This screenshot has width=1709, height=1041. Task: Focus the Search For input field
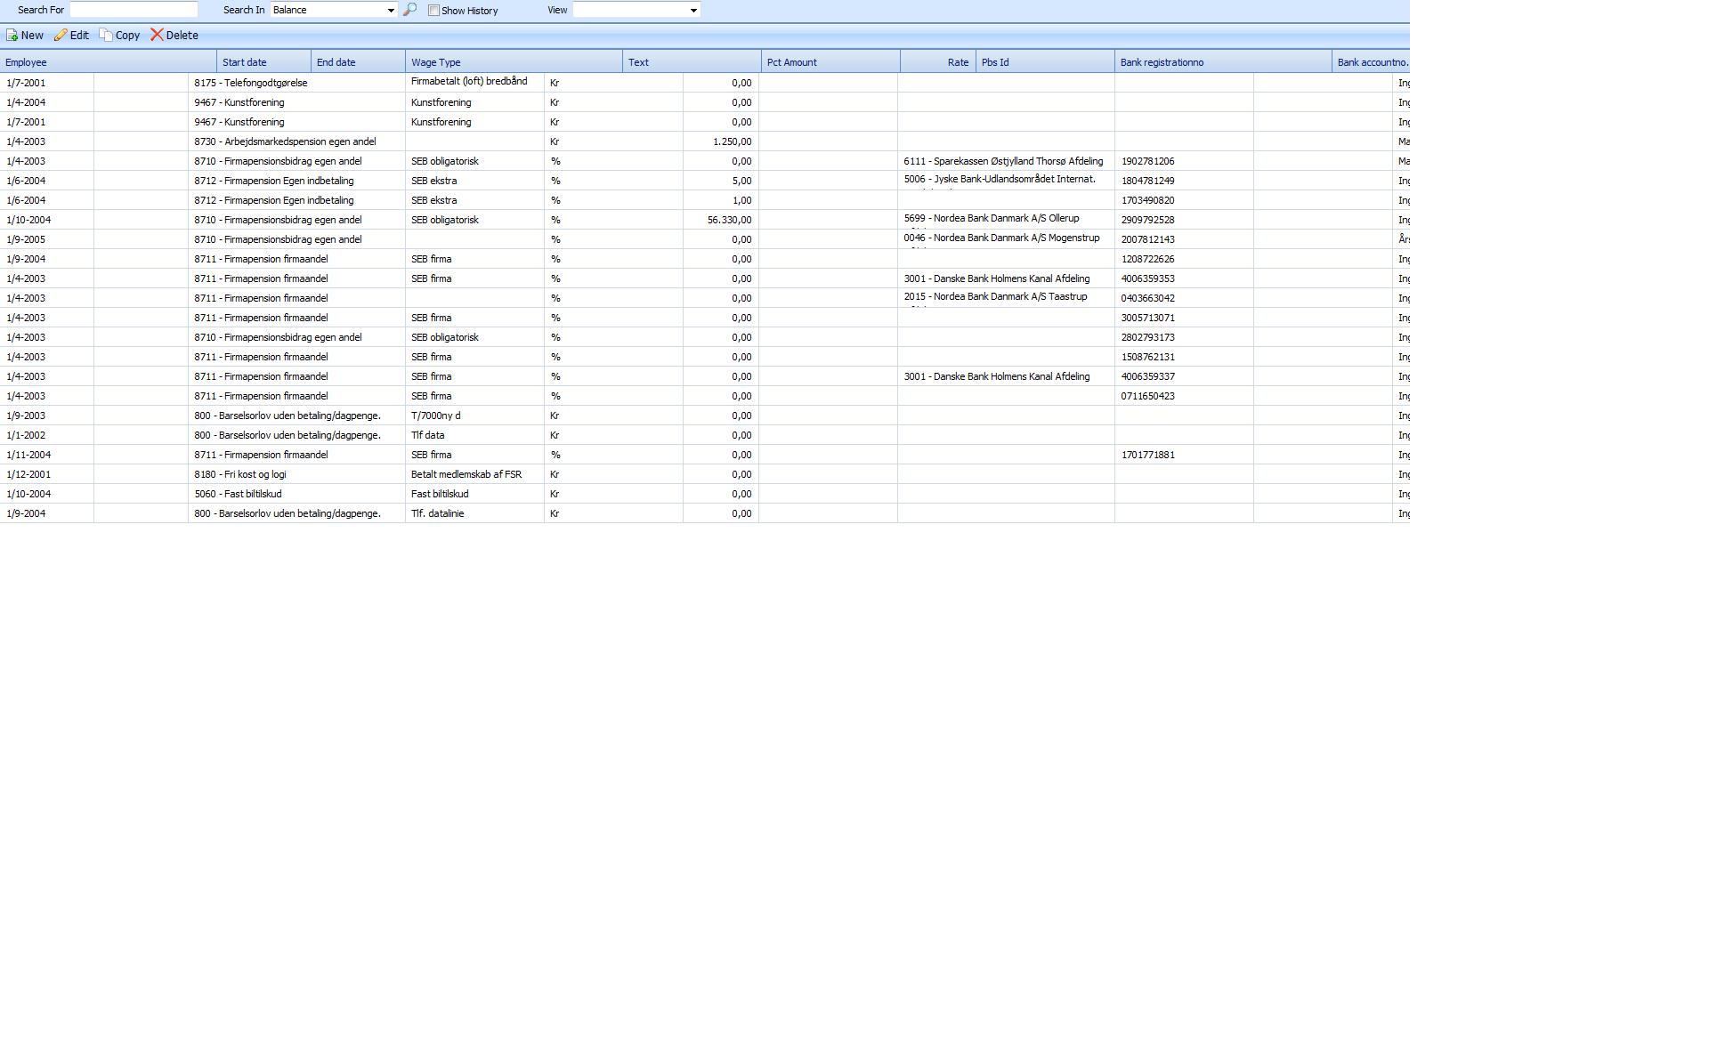[x=134, y=10]
